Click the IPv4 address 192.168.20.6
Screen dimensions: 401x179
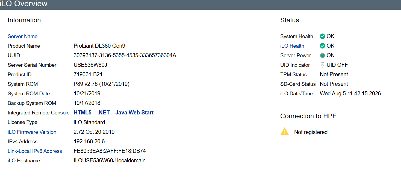pos(89,141)
